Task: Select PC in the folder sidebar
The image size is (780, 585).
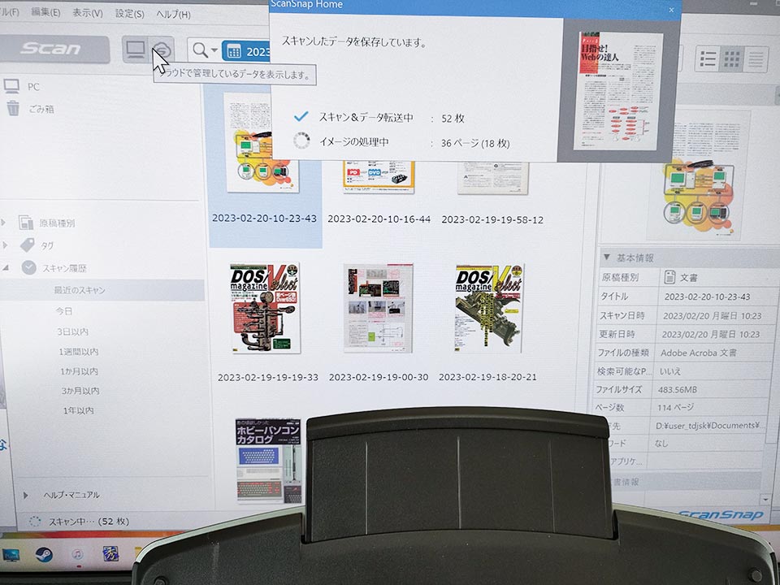Action: pyautogui.click(x=33, y=86)
